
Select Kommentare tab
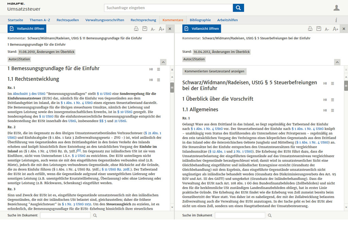173,20
